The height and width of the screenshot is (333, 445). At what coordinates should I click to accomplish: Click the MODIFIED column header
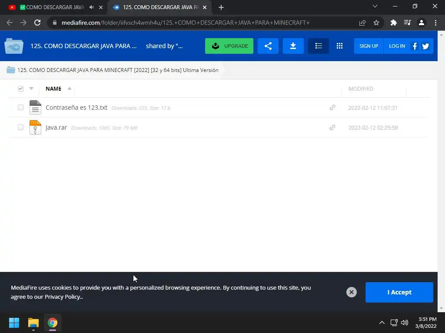pos(361,88)
